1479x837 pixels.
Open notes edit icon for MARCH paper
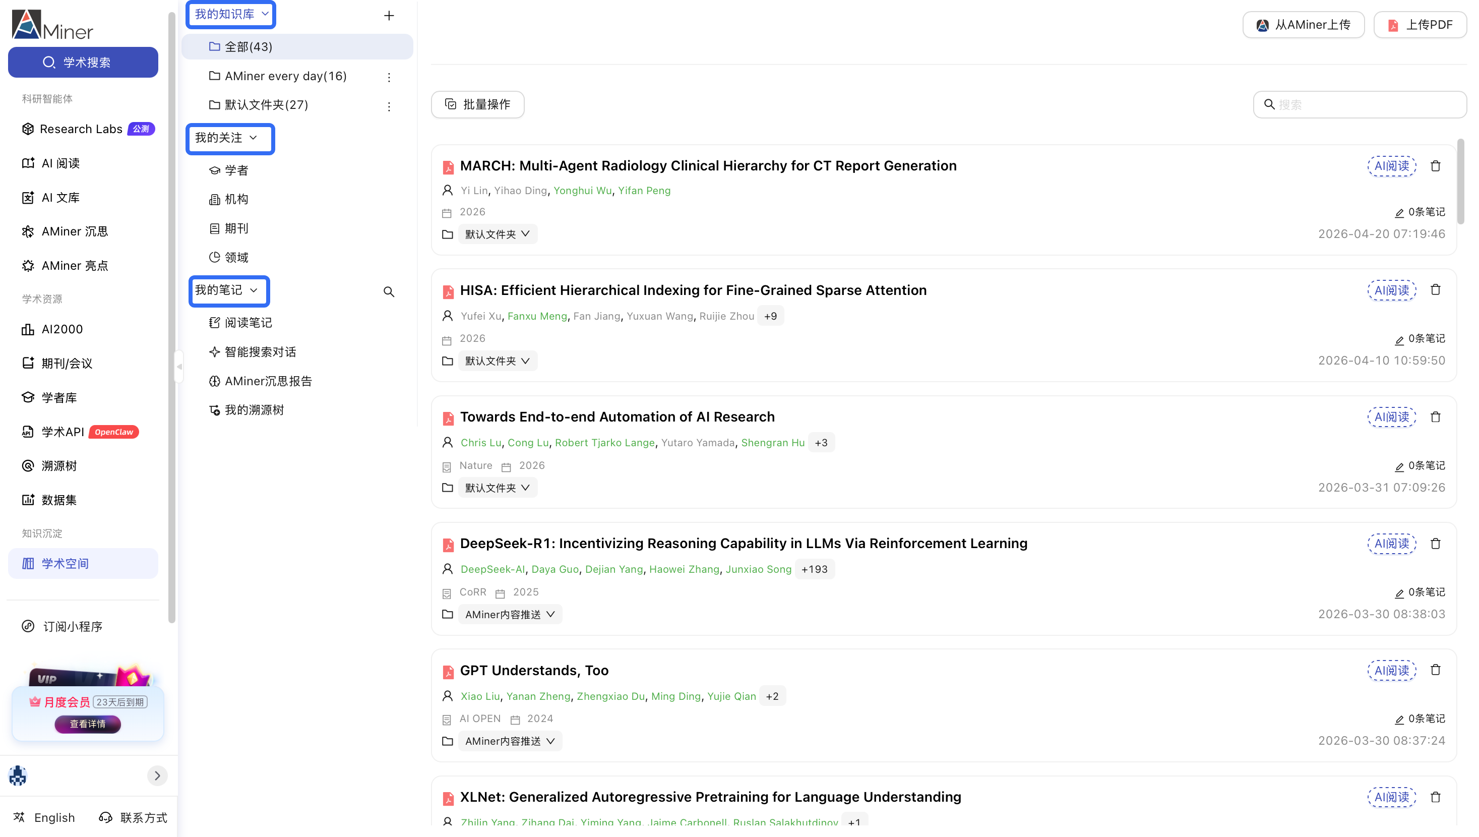tap(1399, 213)
